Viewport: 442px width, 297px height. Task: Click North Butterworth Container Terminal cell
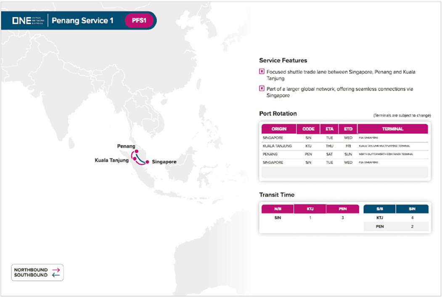386,154
